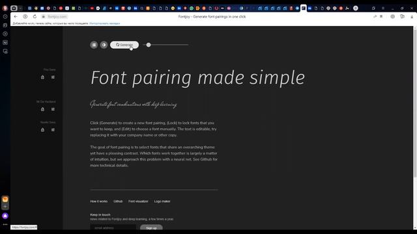Open the history clock icon in left sidebar
This screenshot has width=417, height=234.
(x=5, y=16)
